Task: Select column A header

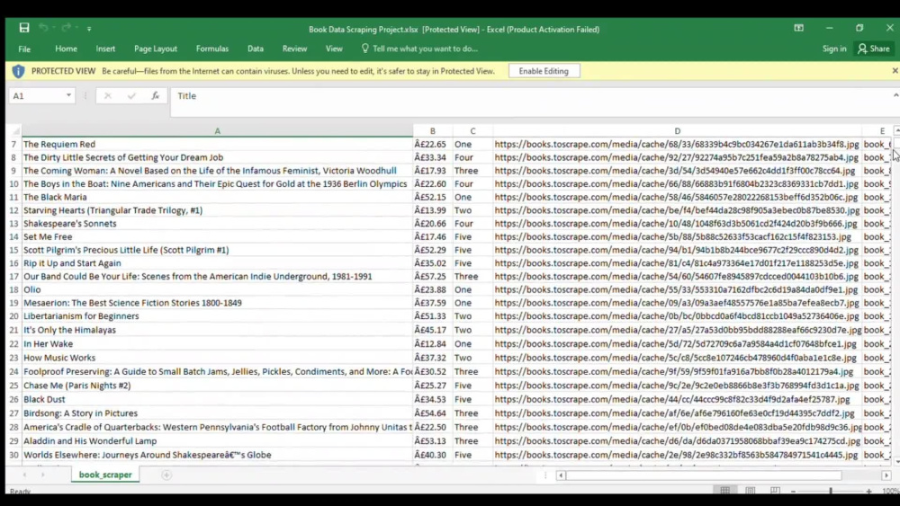Action: click(218, 130)
